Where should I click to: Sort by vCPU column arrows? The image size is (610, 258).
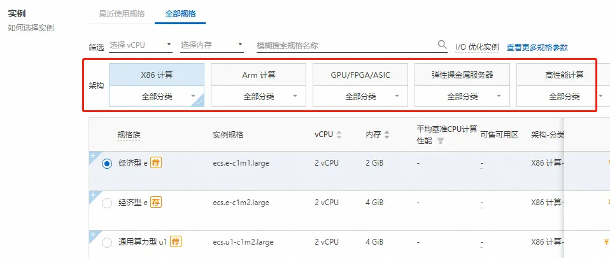pyautogui.click(x=339, y=135)
